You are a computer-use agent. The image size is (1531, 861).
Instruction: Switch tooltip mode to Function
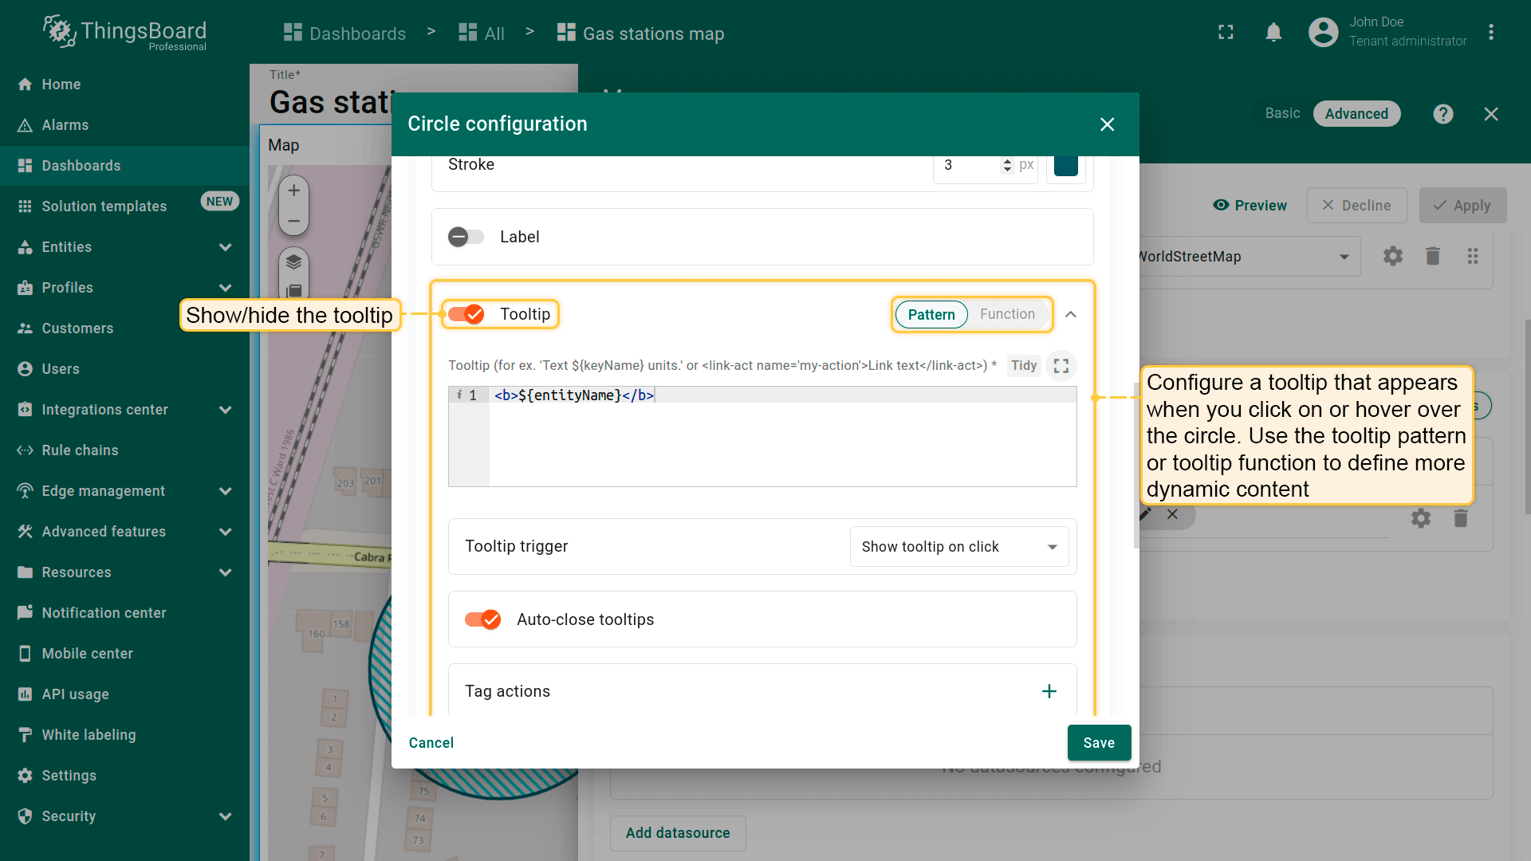1007,314
